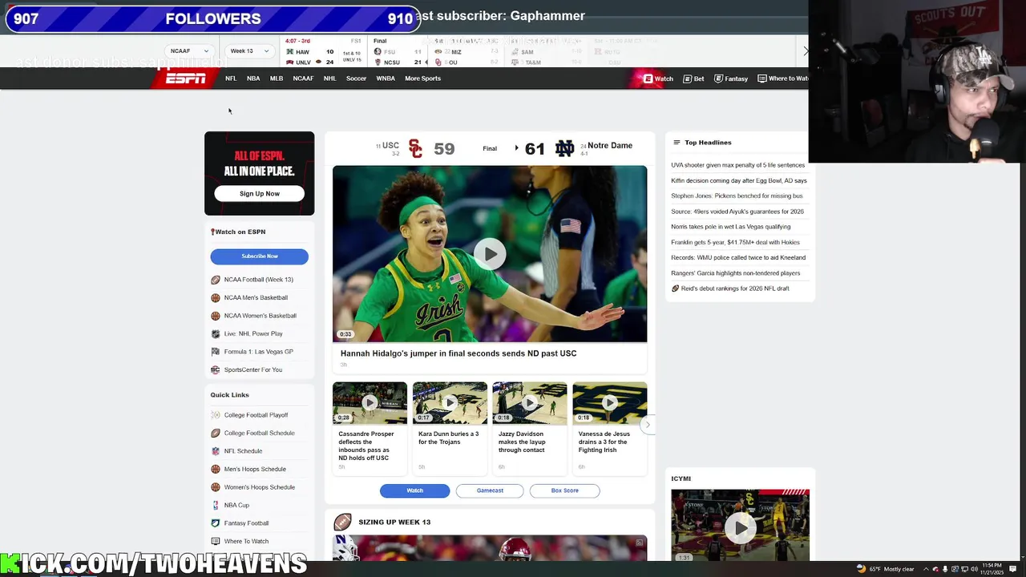Viewport: 1026px width, 577px height.
Task: Click the volume icon in taskbar
Action: (973, 569)
